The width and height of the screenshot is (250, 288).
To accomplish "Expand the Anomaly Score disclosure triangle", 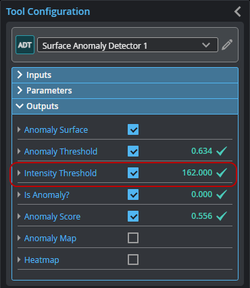I will pyautogui.click(x=19, y=216).
